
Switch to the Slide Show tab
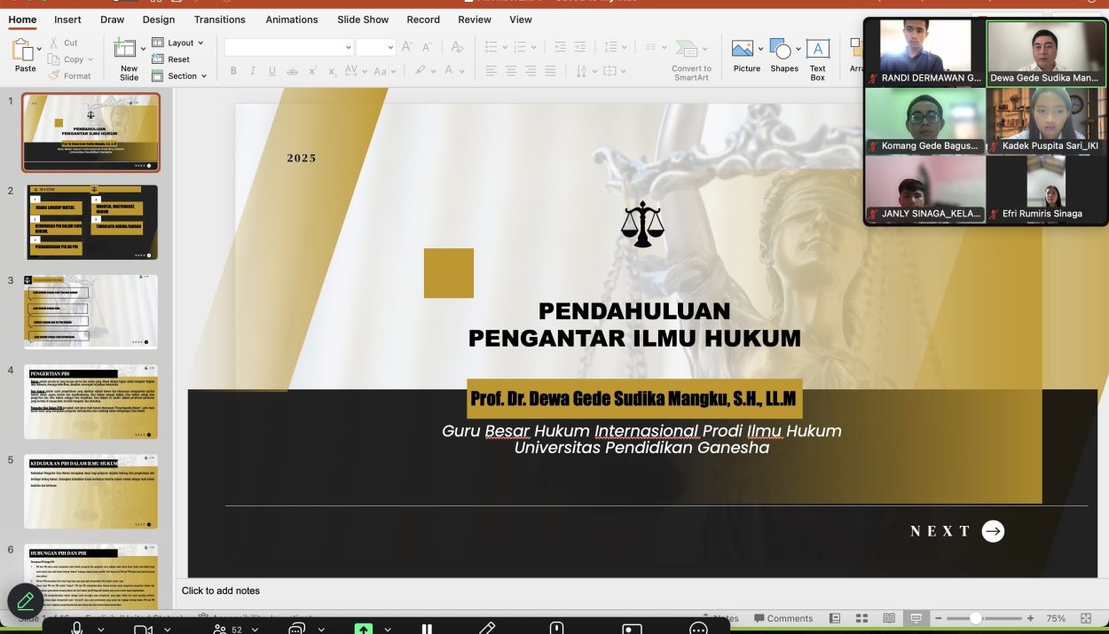coord(363,20)
